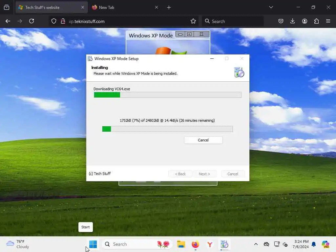Screen dimensions: 336x252
Task: Open tracking protection shield icon
Action: (x=54, y=21)
